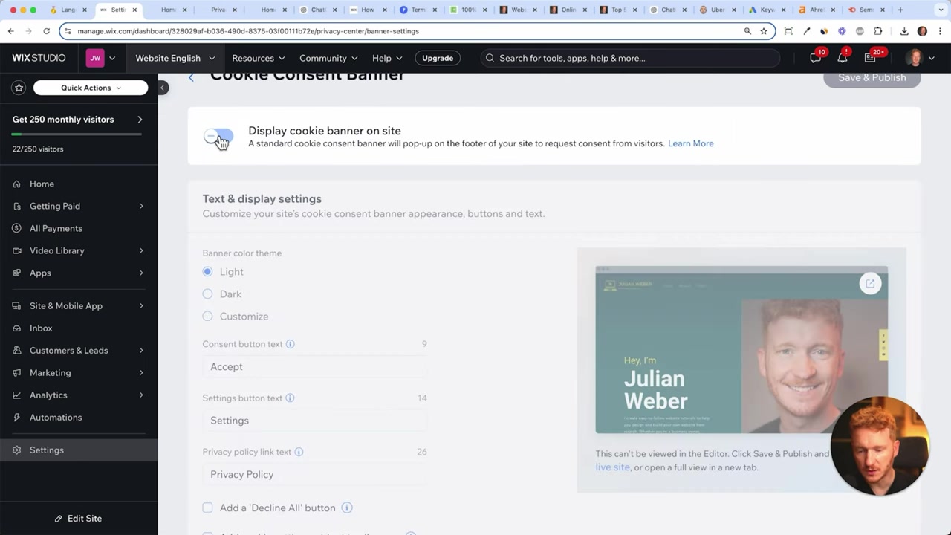Open a new browser tab with plus
Screen dimensions: 951x535
tap(900, 10)
